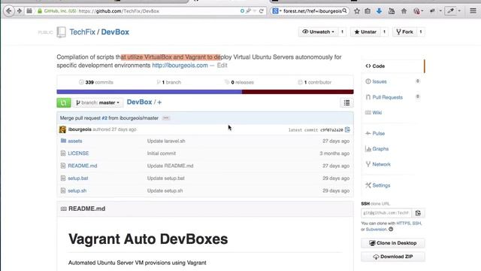Go forward with the browser forward arrow
The image size is (481, 271).
pos(20,11)
